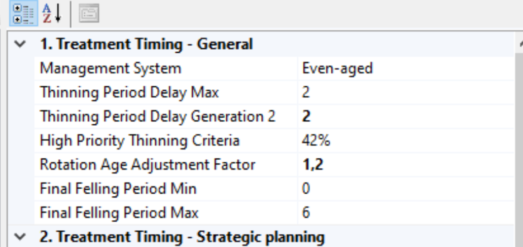The height and width of the screenshot is (247, 523).
Task: Click the property grid vertical scrollbar
Action: (x=518, y=137)
